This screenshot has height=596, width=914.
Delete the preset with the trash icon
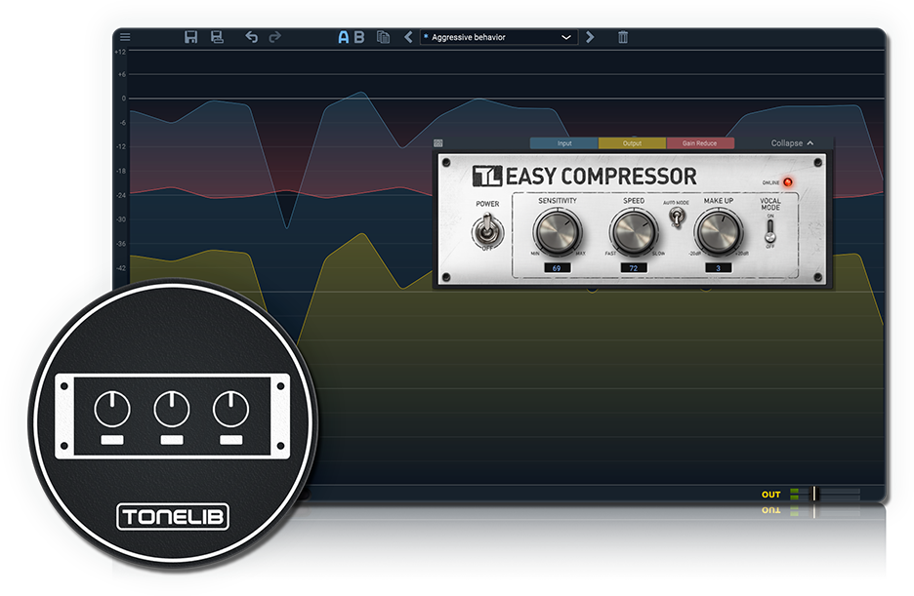pos(623,37)
